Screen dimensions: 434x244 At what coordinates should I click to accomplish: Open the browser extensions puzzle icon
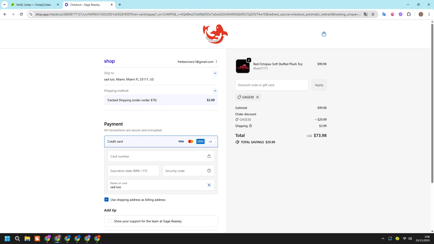coord(409,14)
